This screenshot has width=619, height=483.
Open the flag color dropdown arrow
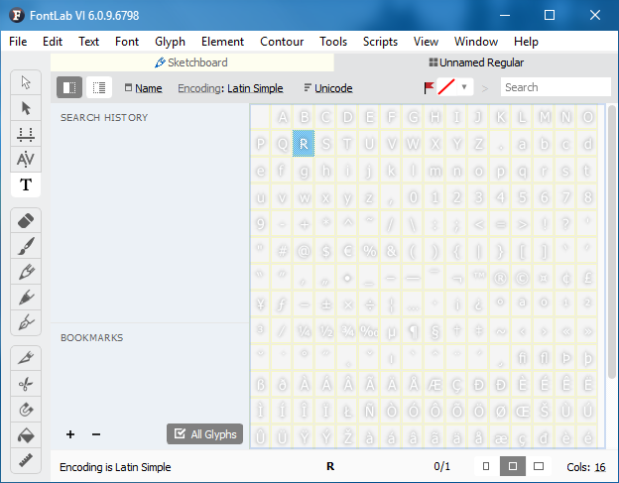coord(464,87)
